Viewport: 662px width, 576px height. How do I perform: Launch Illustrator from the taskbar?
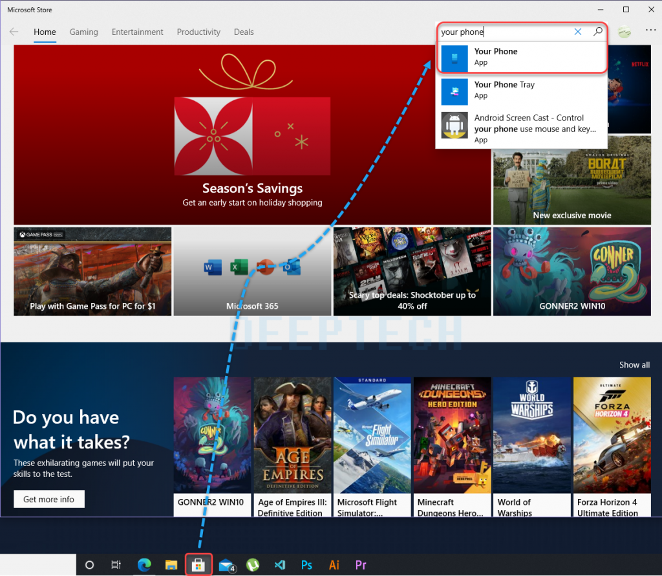334,564
